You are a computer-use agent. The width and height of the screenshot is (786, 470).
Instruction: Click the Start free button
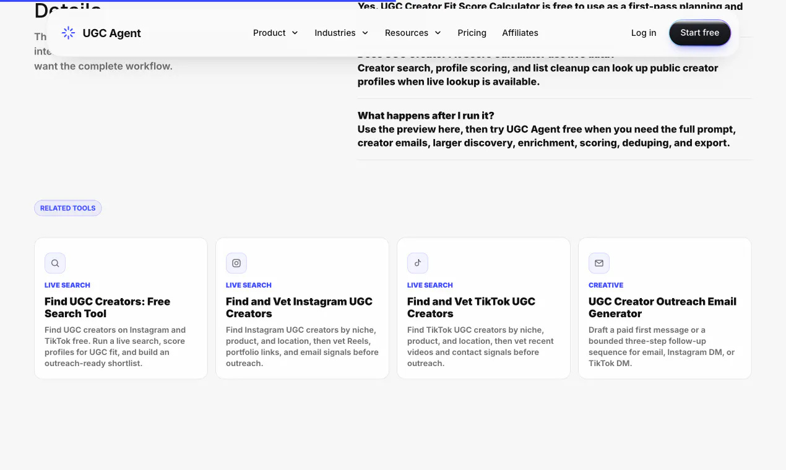tap(700, 33)
